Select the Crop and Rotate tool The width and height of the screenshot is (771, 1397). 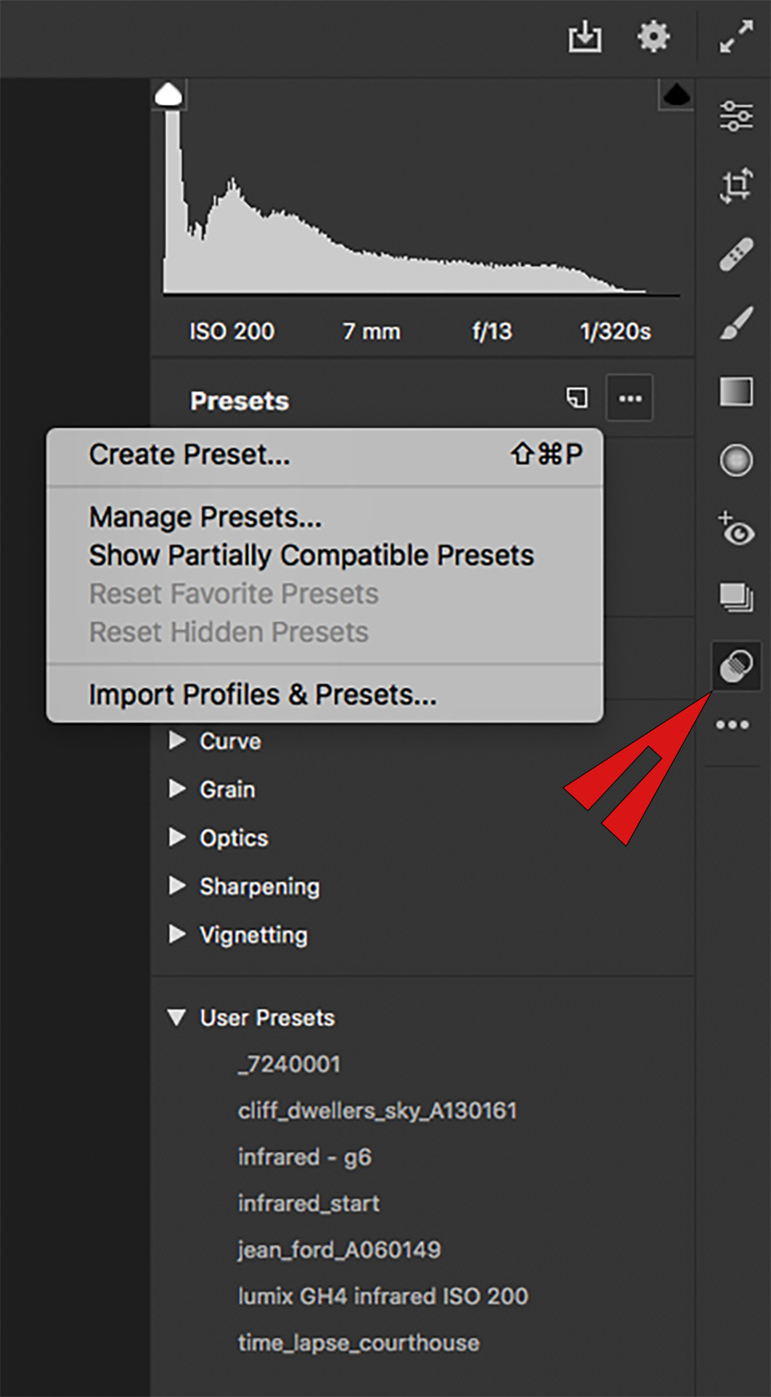(x=736, y=185)
